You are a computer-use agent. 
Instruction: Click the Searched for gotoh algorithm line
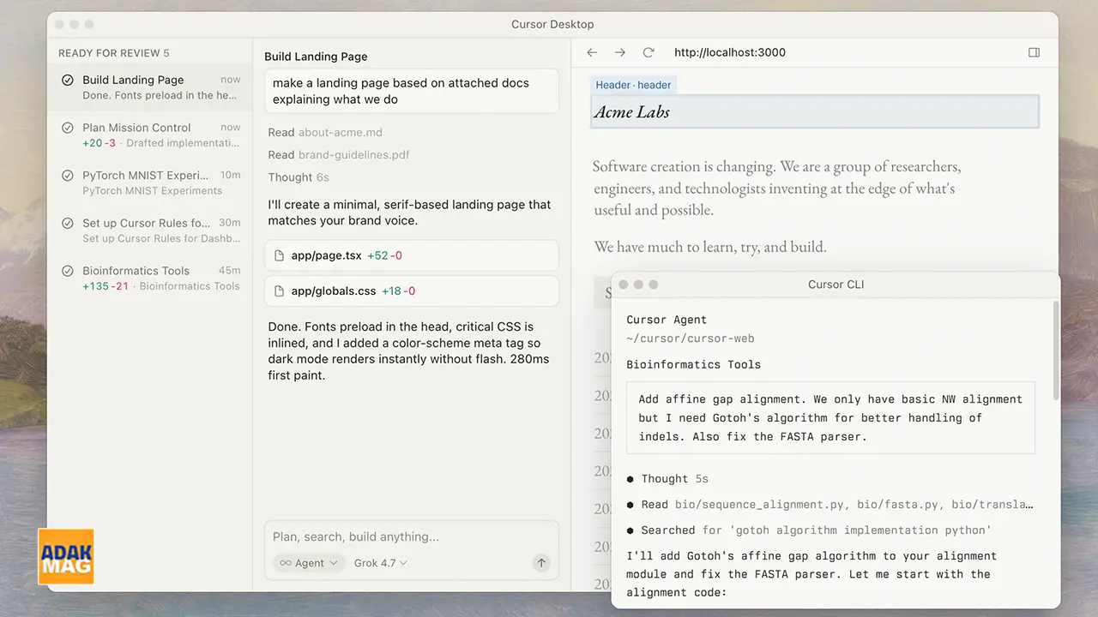click(x=809, y=530)
